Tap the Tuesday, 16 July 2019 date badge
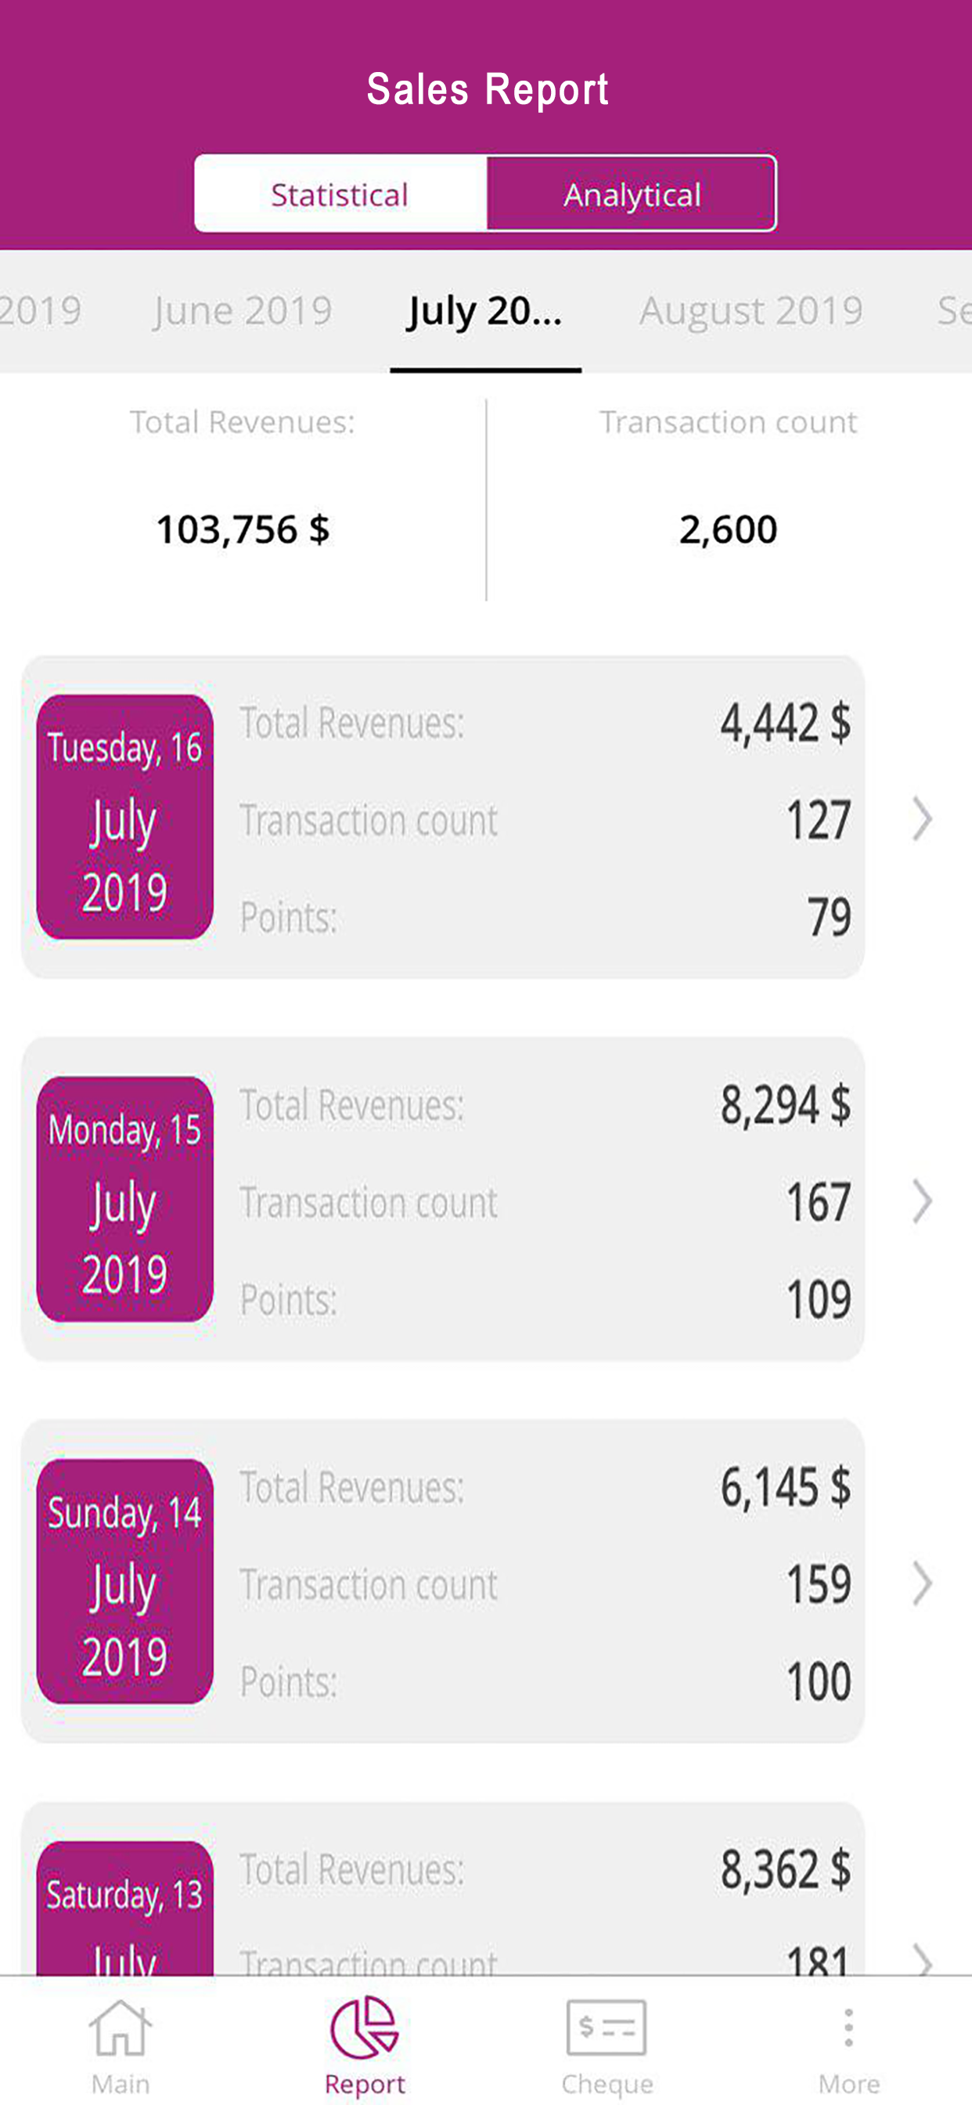972x2105 pixels. pos(125,817)
